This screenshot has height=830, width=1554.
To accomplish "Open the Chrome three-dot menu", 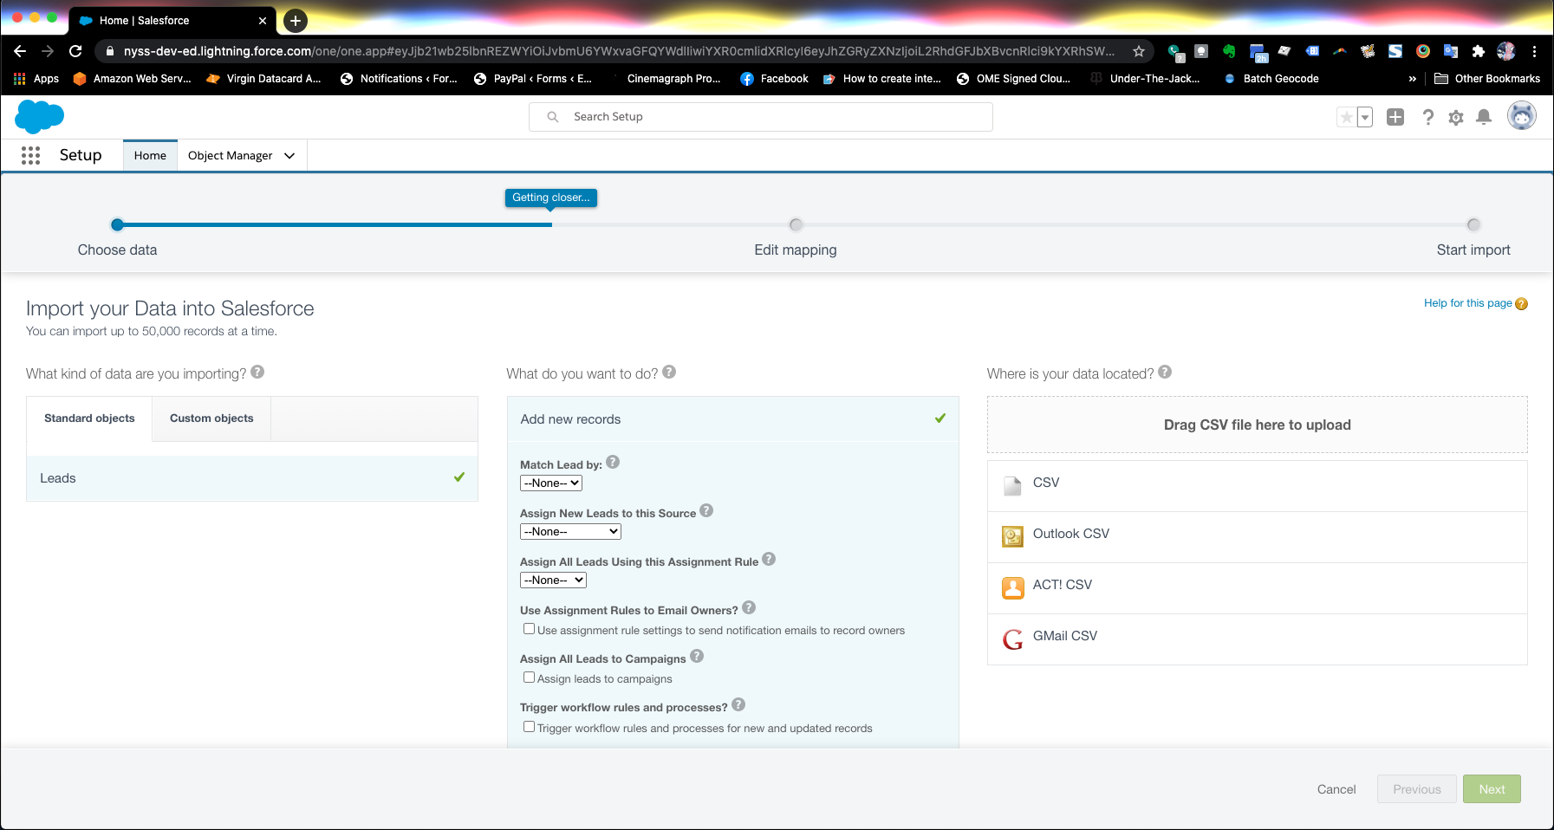I will coord(1534,51).
